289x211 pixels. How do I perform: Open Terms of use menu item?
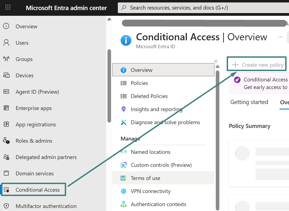point(145,178)
